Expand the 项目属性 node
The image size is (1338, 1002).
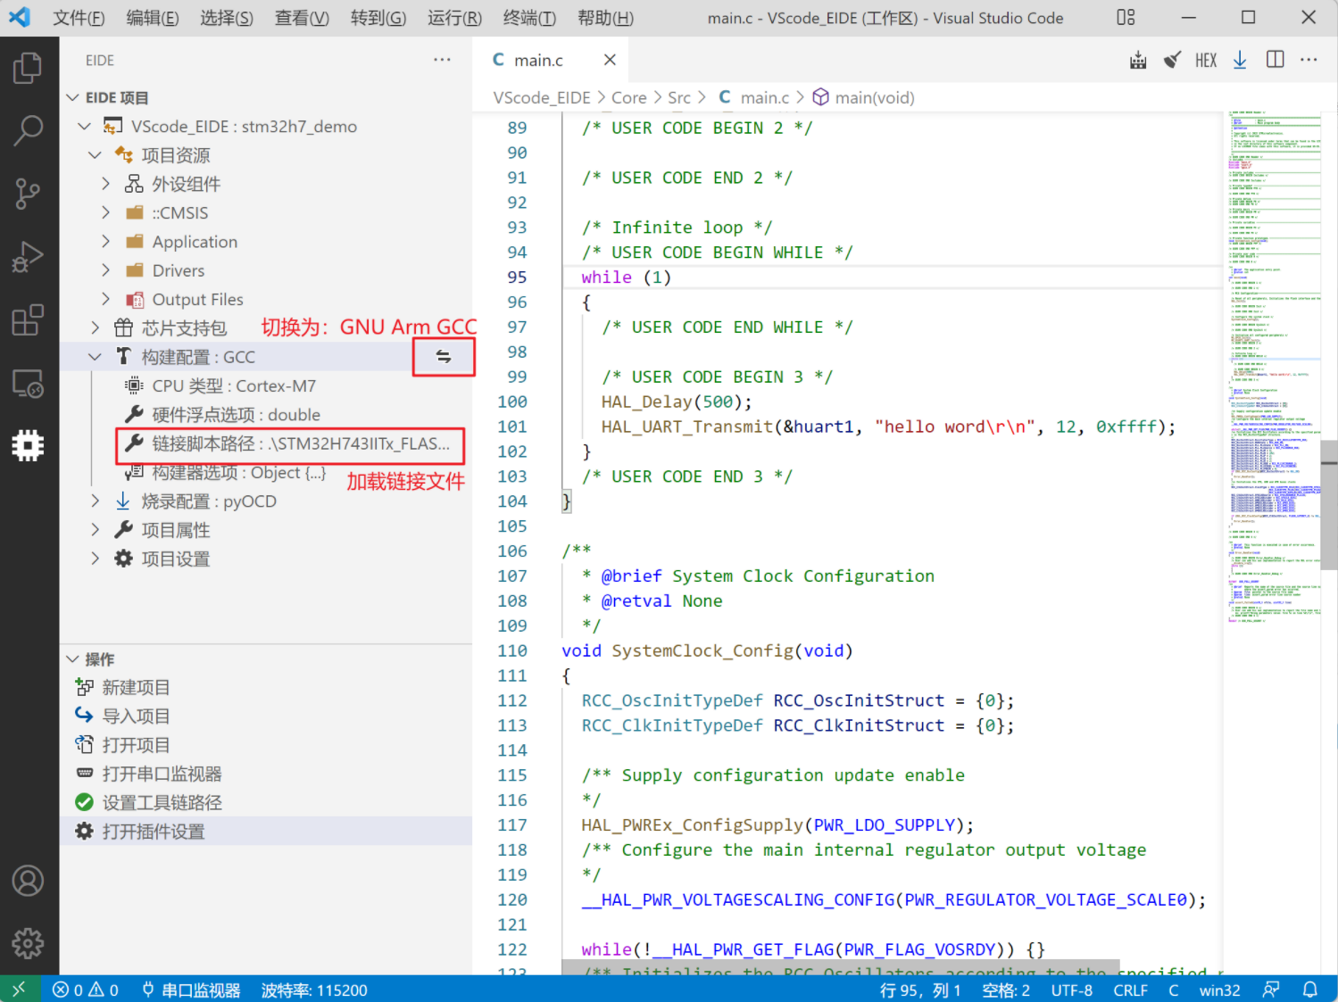pos(96,530)
